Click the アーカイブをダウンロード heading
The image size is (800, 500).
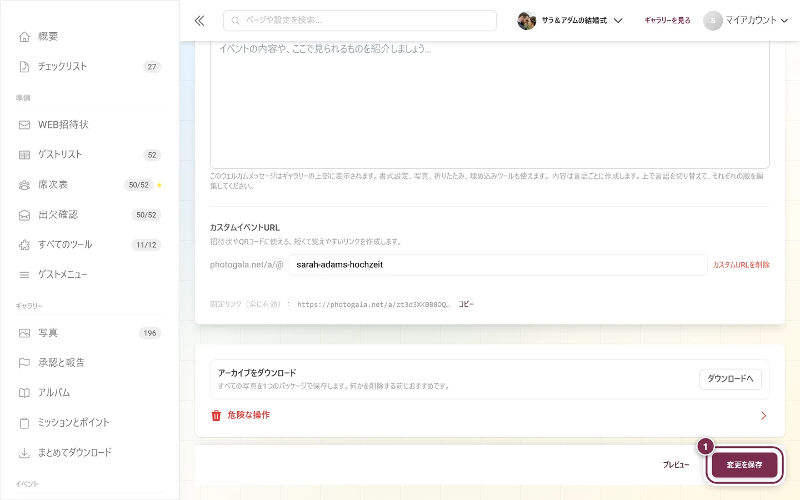pos(257,373)
